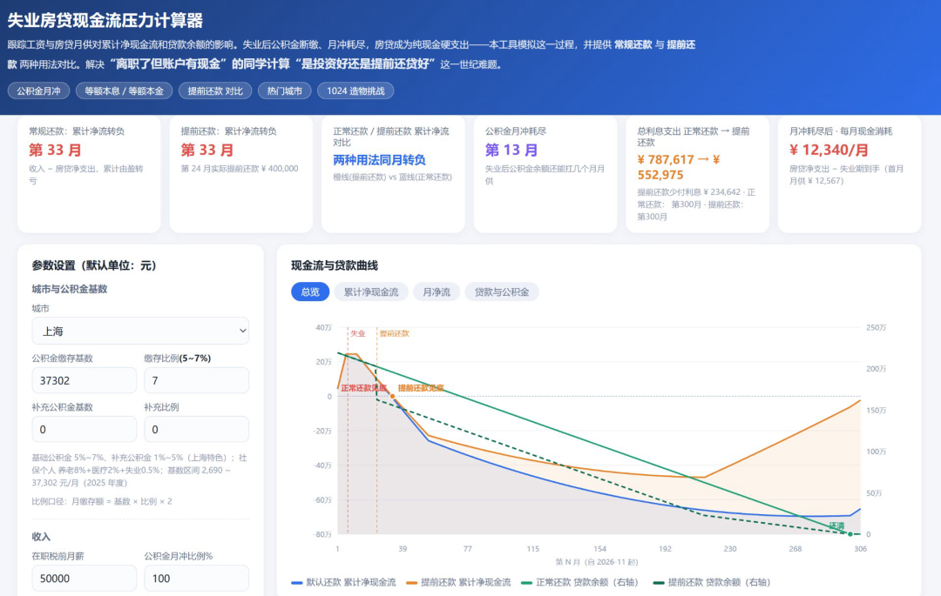The width and height of the screenshot is (941, 596).
Task: Open the 城市 dropdown showing 上海
Action: tap(140, 331)
